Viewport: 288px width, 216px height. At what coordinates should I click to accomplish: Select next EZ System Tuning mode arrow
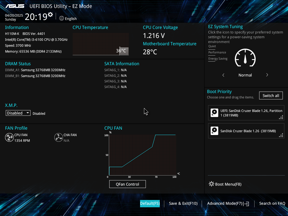267,75
